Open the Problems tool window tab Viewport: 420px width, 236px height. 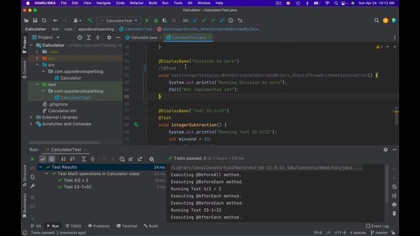point(99,226)
